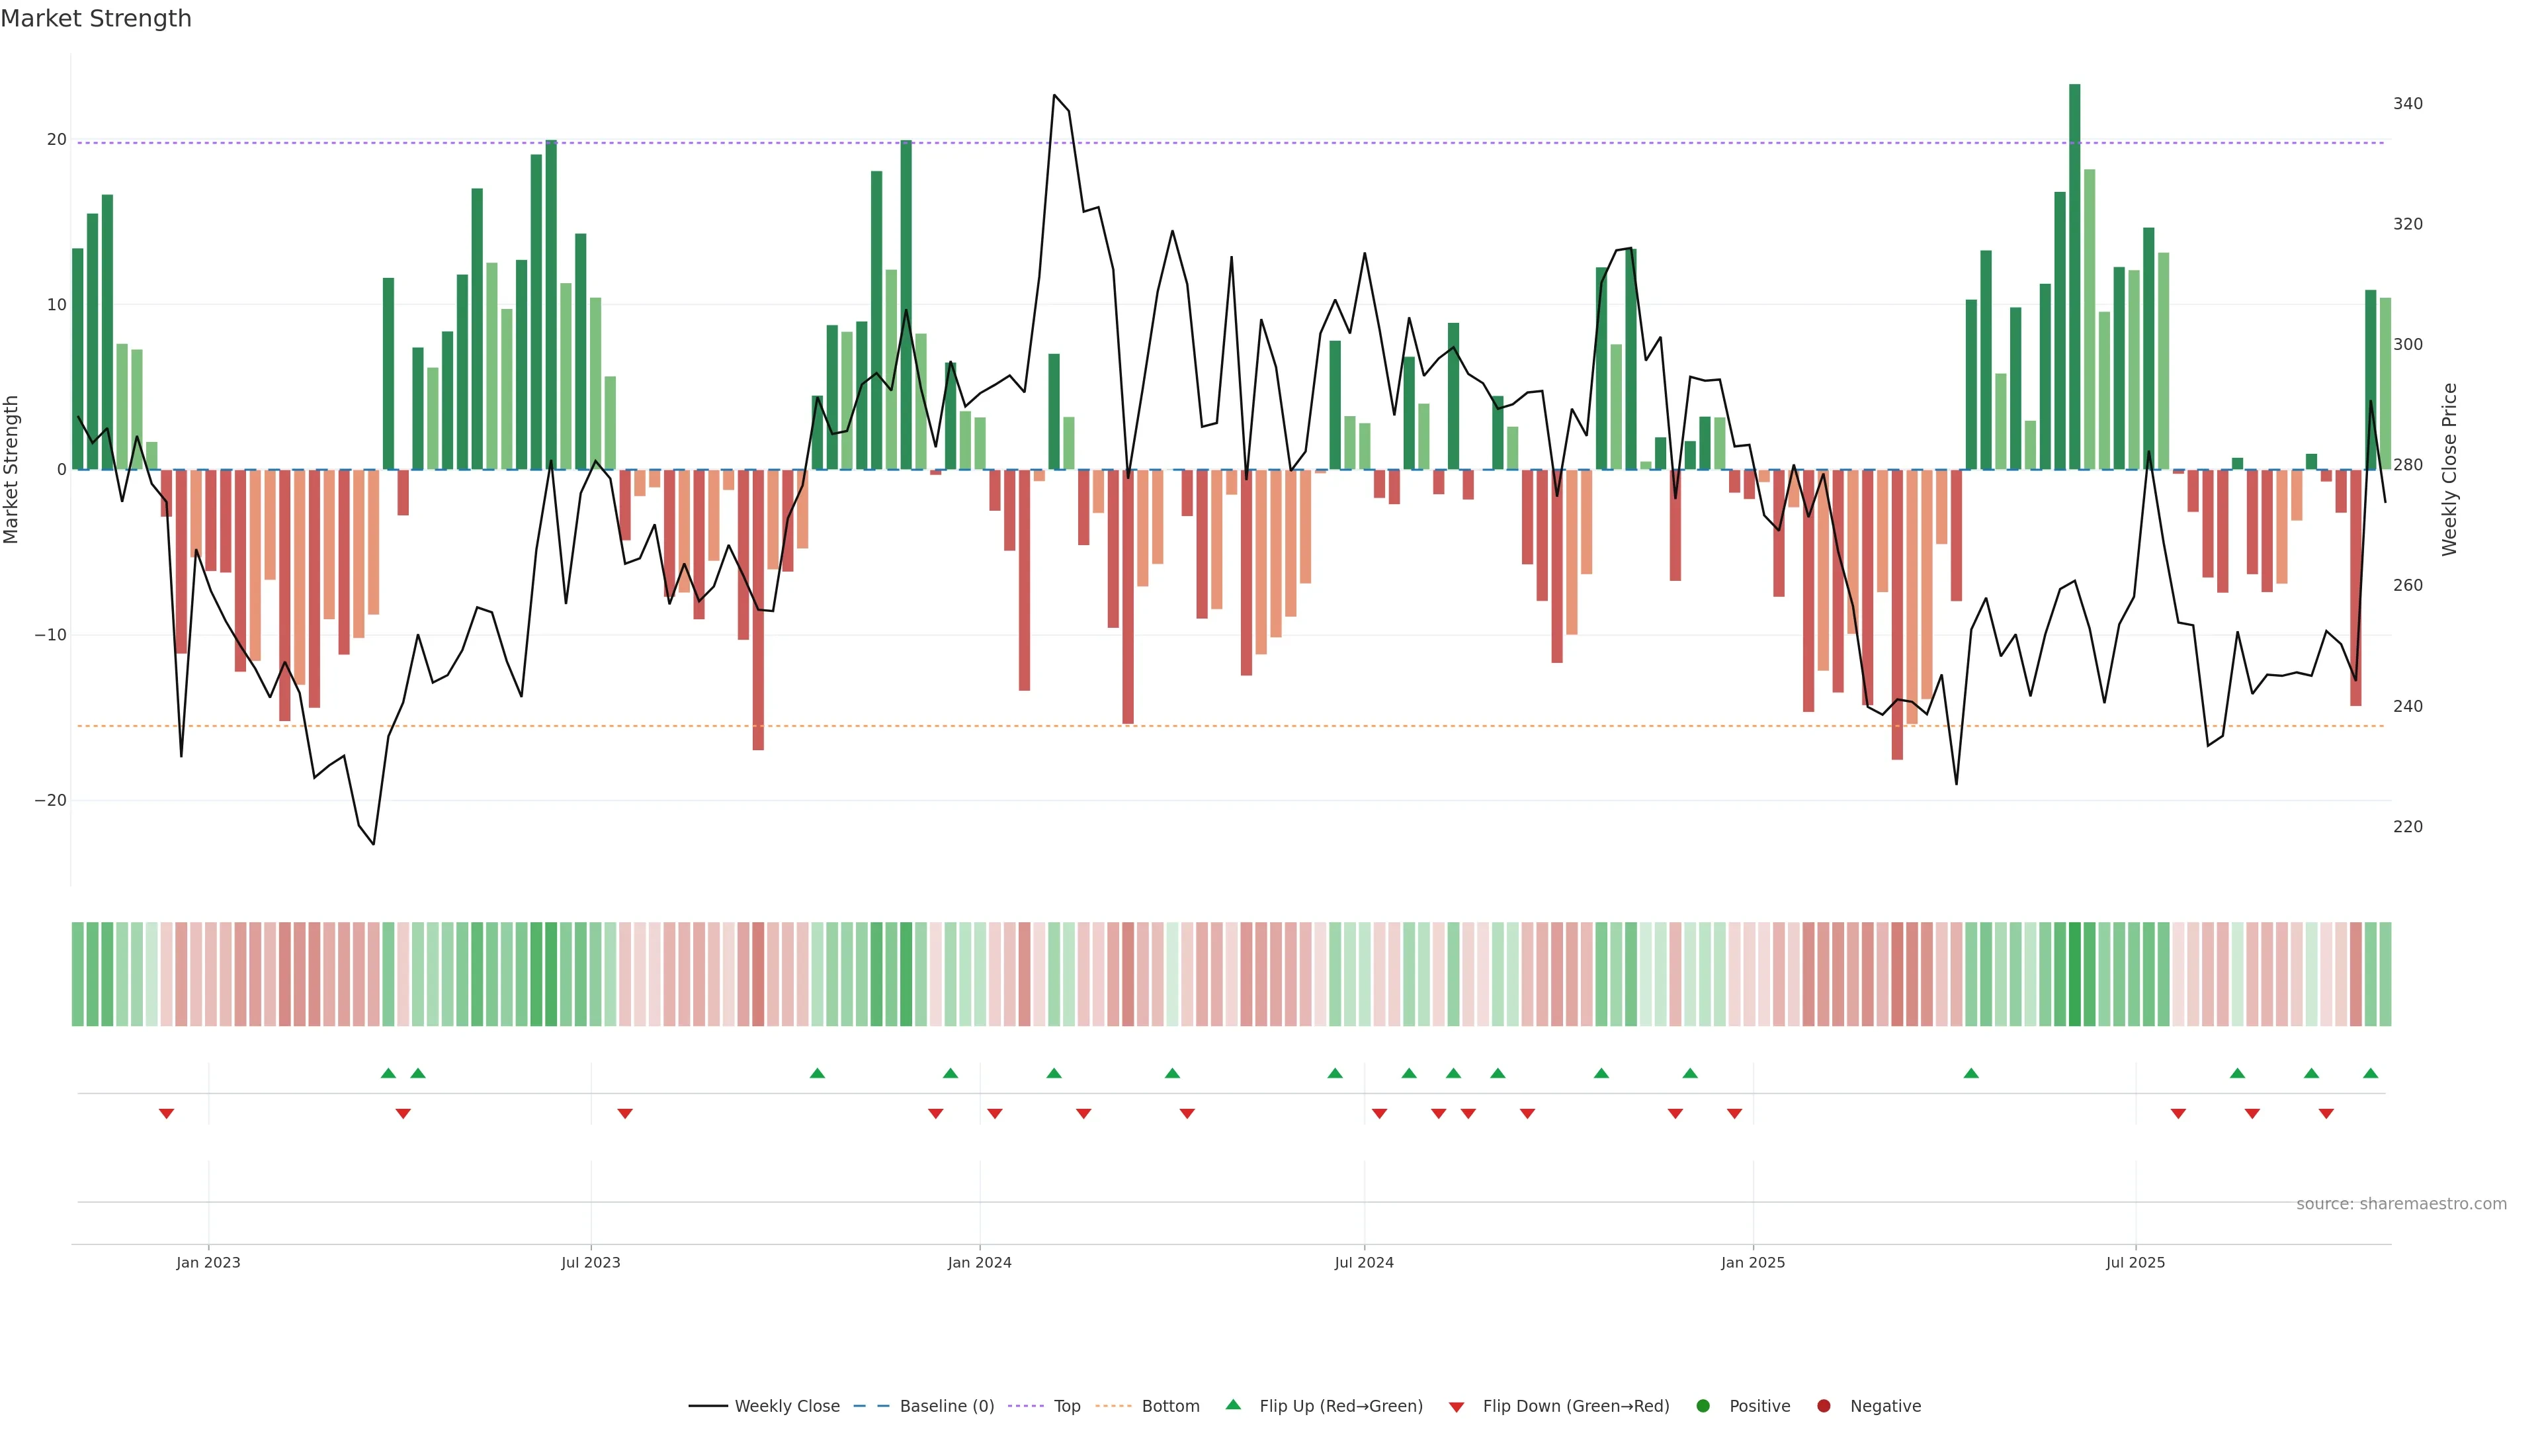
Task: Click the purple Top dotted legend icon
Action: tap(1025, 1407)
